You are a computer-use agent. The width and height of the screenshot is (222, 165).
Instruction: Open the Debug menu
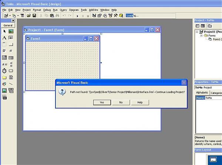point(47,10)
